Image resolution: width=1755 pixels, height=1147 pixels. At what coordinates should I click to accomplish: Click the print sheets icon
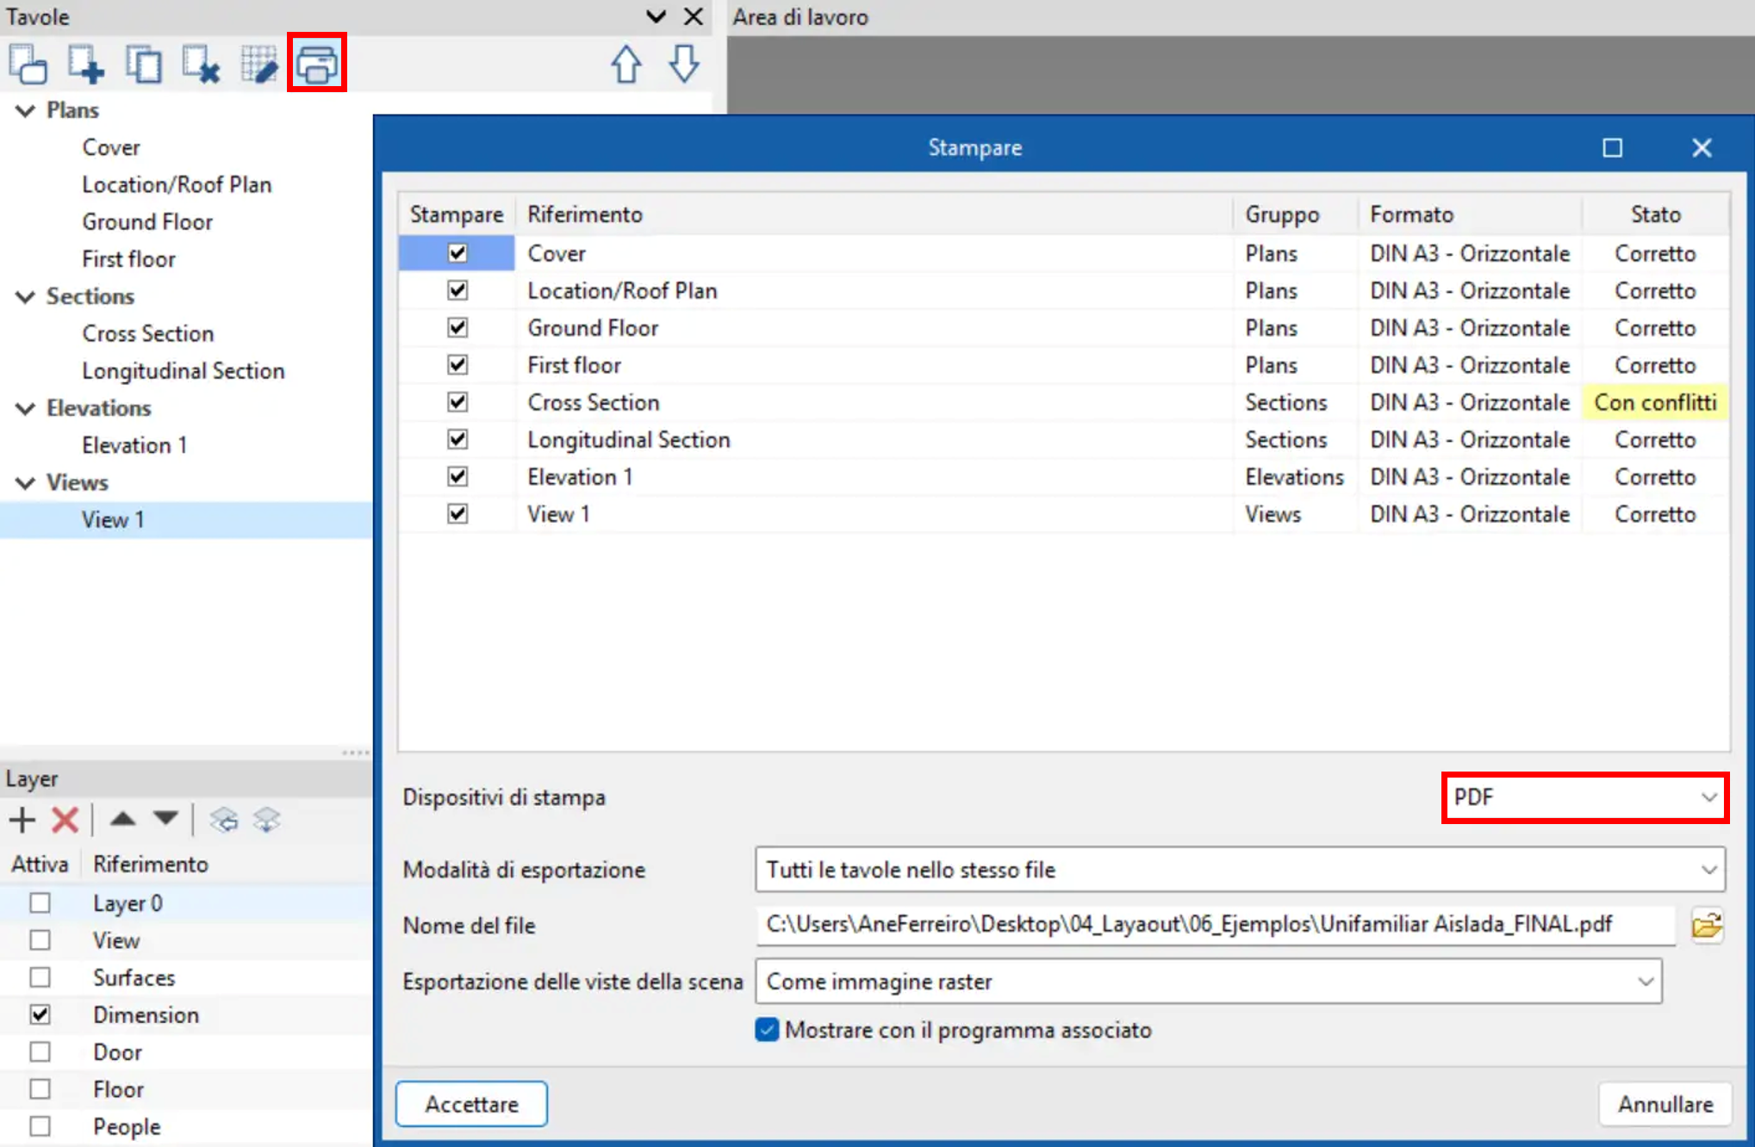point(316,63)
